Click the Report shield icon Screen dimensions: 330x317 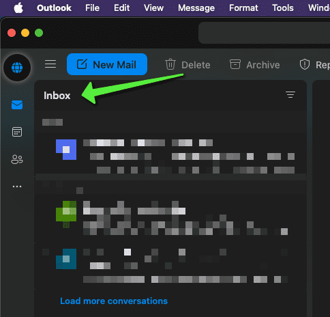click(305, 64)
